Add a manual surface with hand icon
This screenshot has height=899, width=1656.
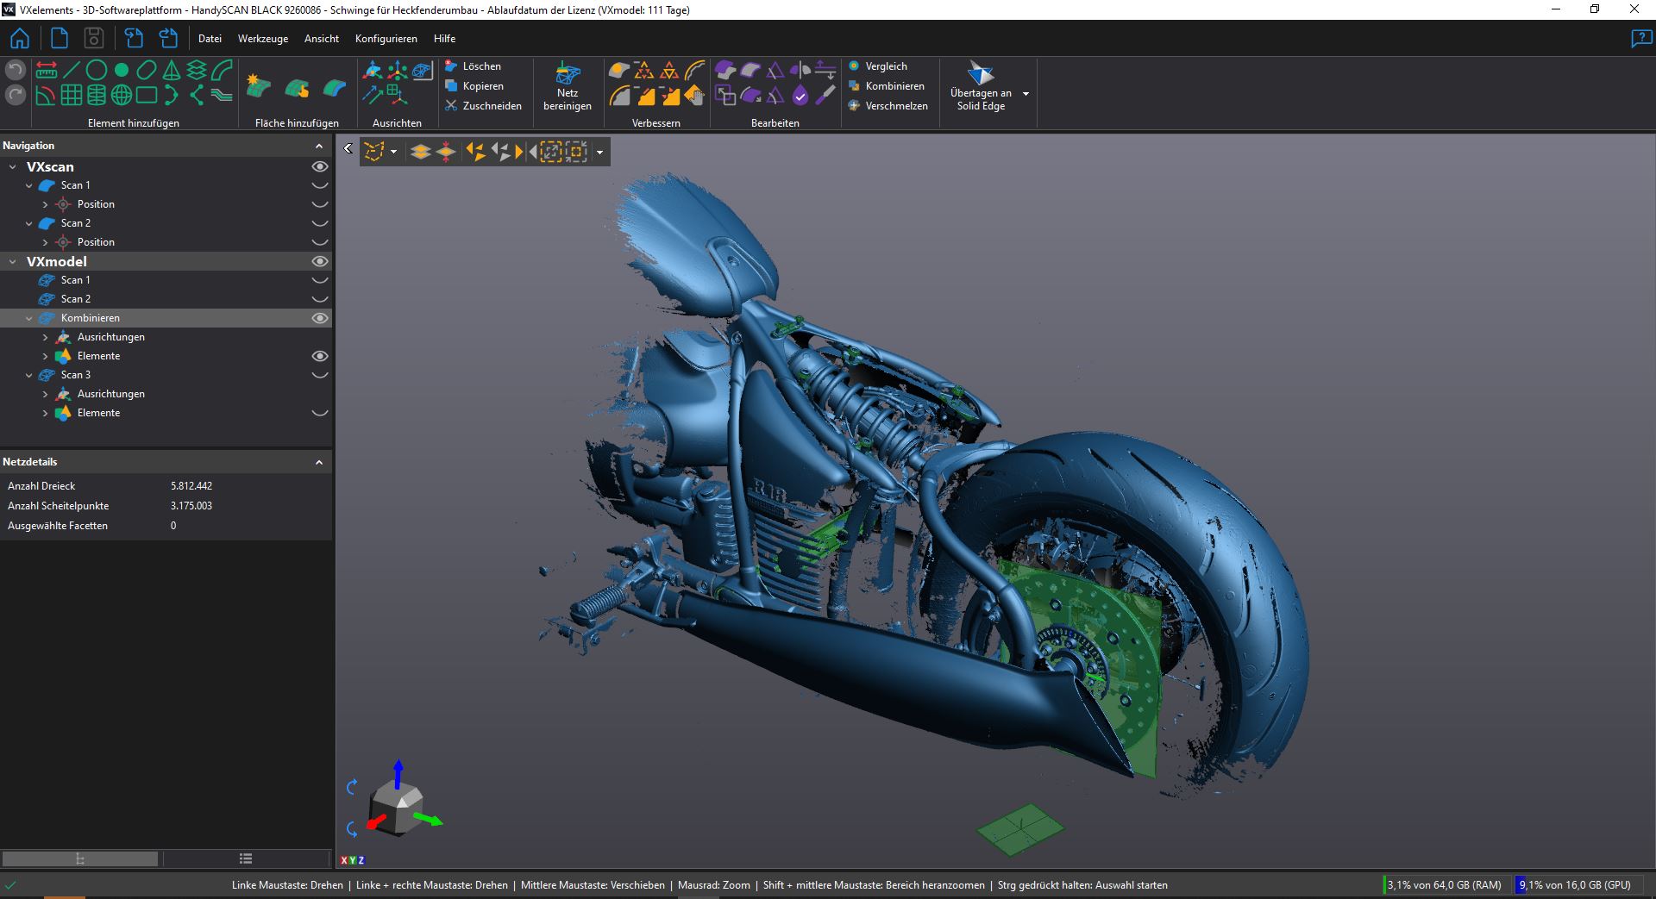pos(297,87)
